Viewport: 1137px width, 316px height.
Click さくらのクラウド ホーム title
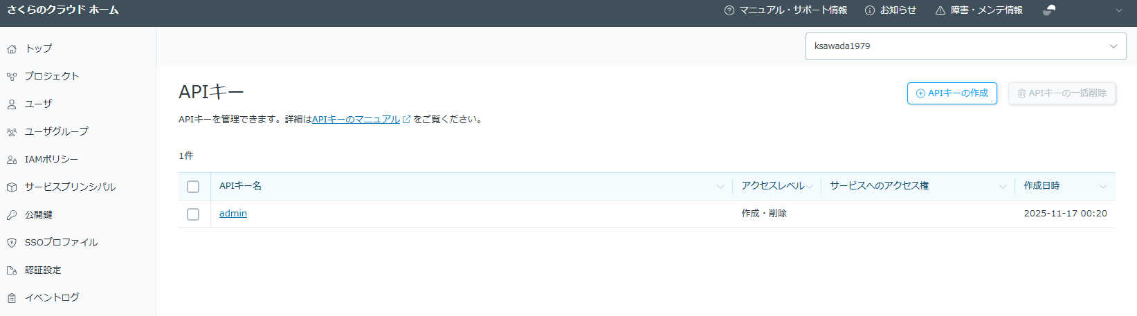pyautogui.click(x=63, y=10)
